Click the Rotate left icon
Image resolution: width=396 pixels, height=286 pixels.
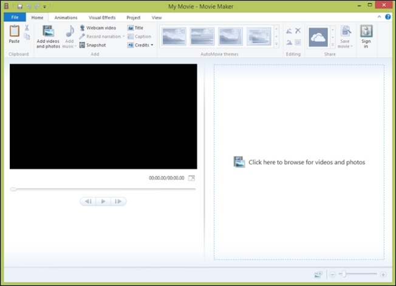coord(289,31)
